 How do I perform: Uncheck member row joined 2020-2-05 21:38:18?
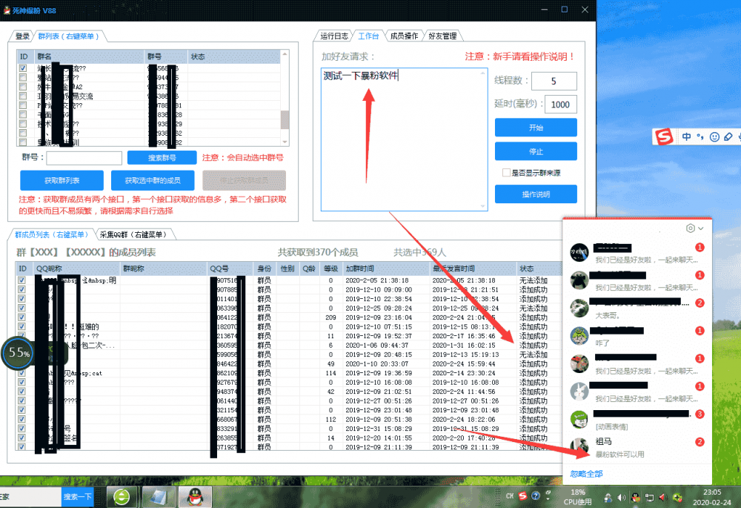[21, 280]
